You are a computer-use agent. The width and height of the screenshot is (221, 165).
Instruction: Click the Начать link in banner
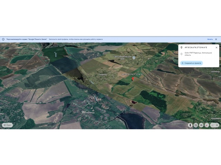210,39
